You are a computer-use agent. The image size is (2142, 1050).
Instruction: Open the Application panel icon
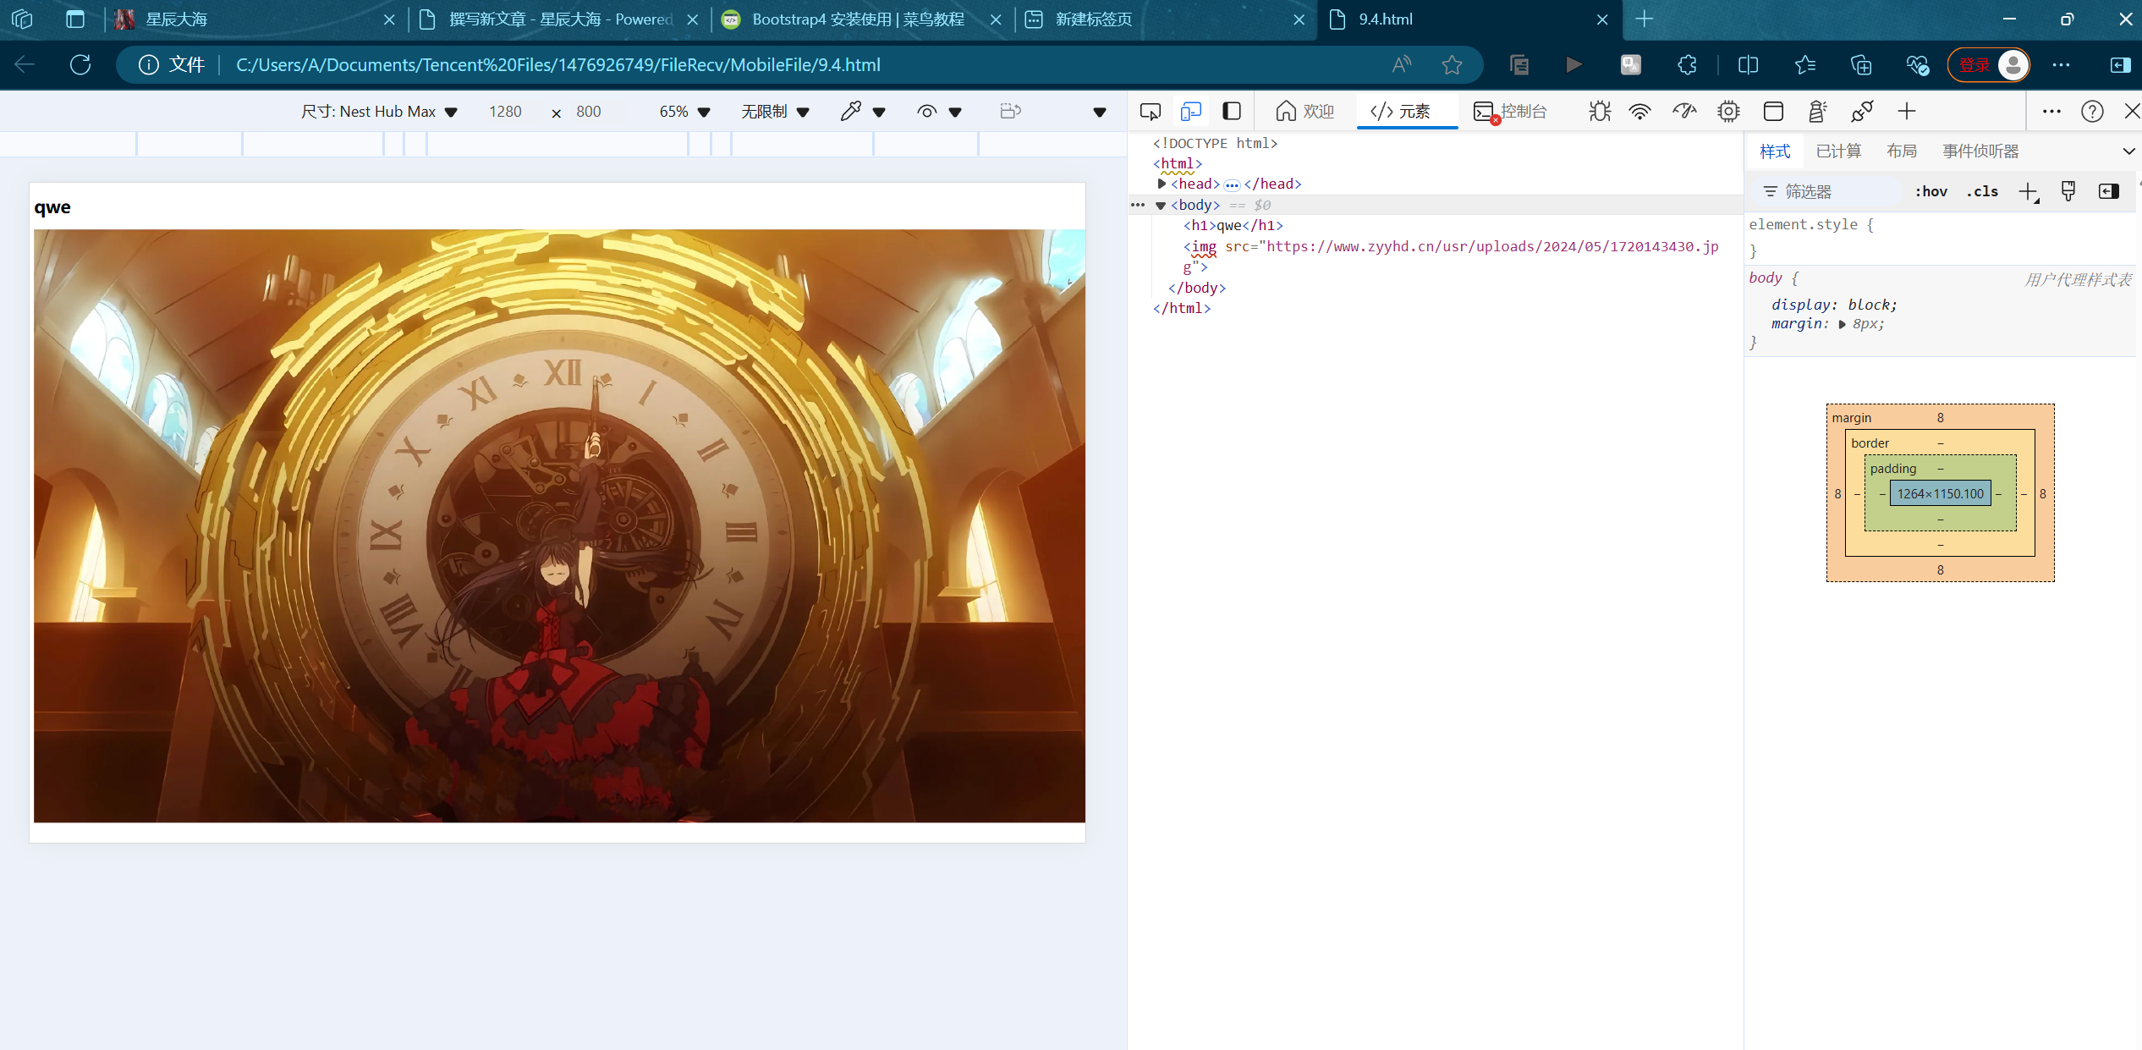(x=1773, y=111)
